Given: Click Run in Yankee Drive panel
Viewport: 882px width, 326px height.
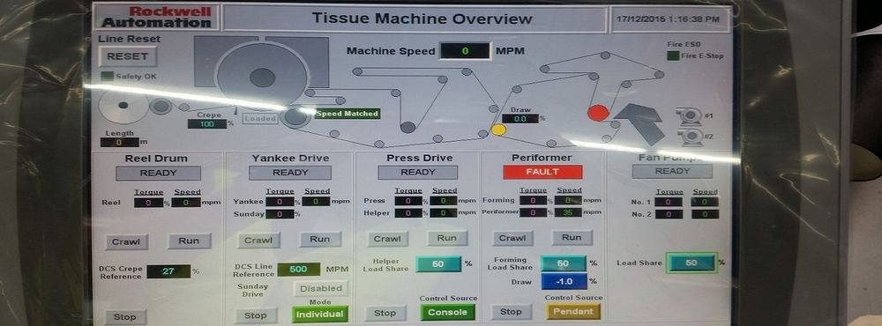Looking at the screenshot, I should pos(320,239).
